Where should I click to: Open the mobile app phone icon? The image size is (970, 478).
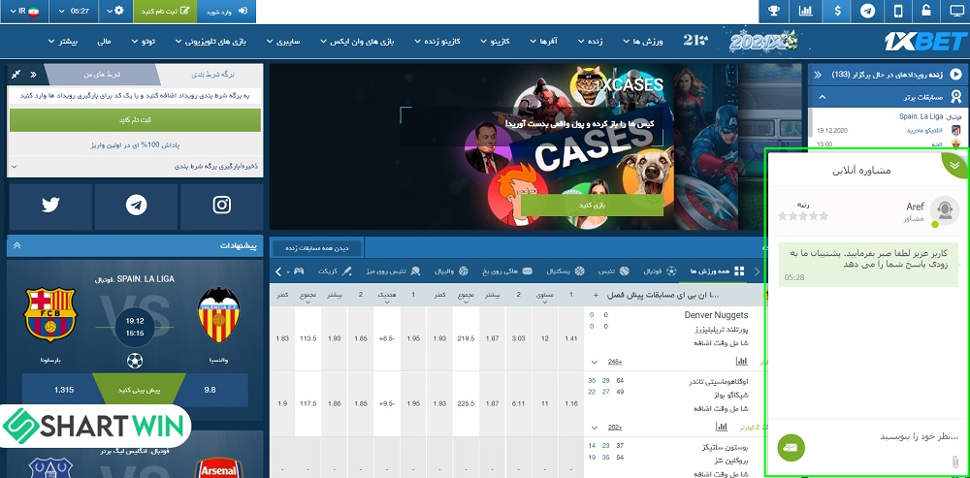(897, 12)
